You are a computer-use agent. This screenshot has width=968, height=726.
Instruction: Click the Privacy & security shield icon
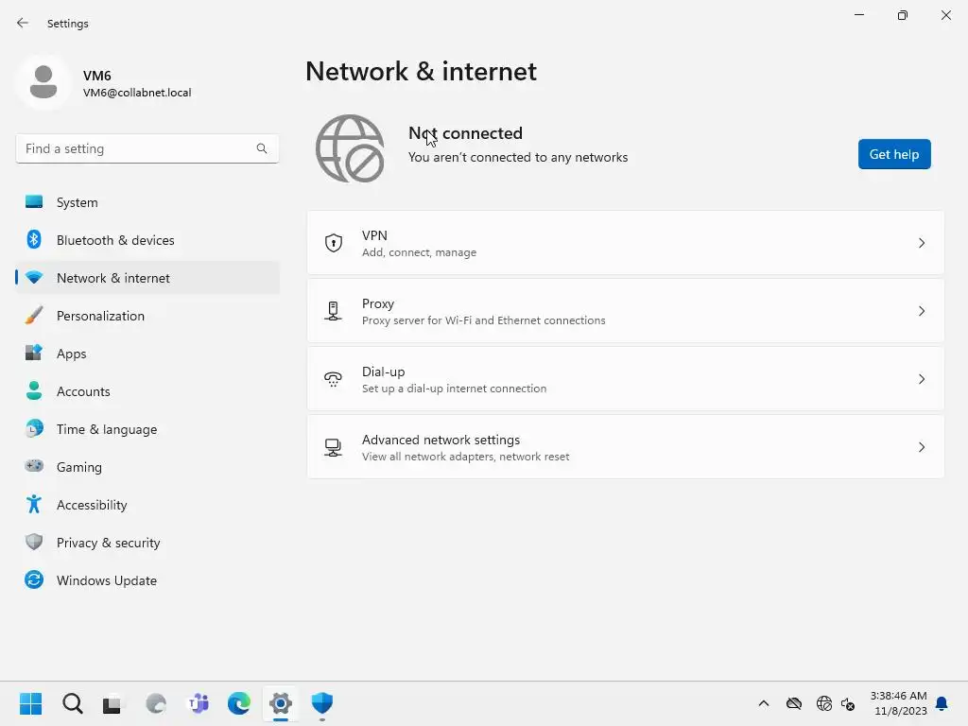34,542
